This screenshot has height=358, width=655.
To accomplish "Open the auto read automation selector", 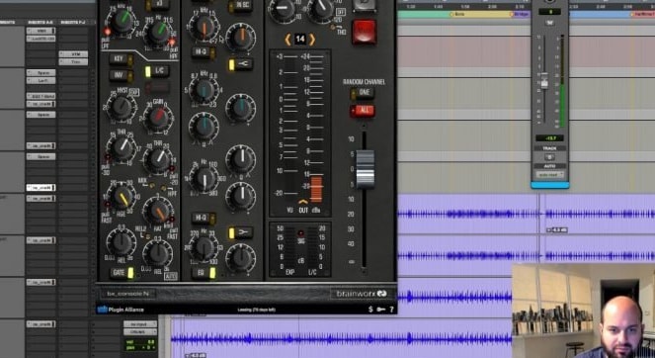I will tap(549, 175).
